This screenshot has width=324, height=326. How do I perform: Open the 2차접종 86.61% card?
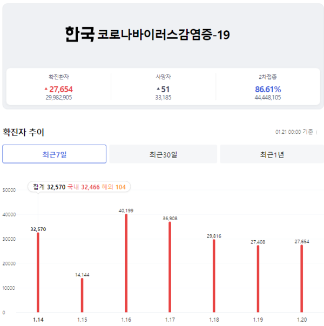268,87
